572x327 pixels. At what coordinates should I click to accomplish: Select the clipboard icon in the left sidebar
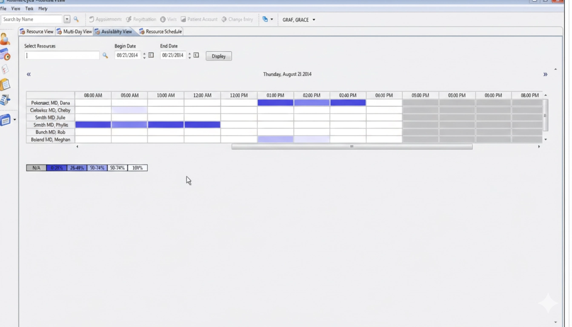tap(5, 84)
